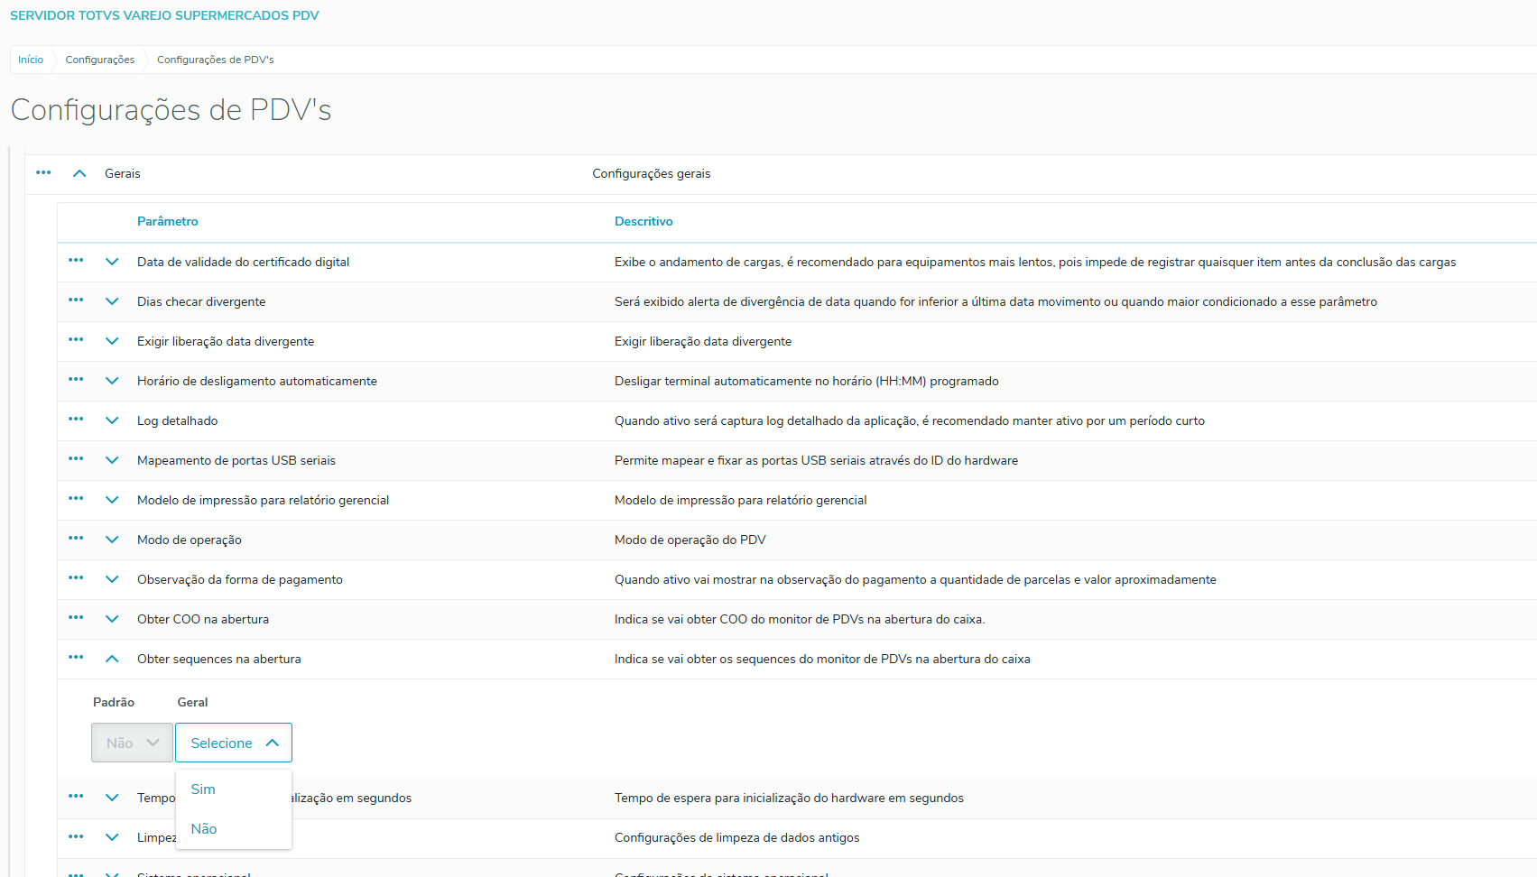Click three-dot menu for Obter COO na abertura
1537x877 pixels.
point(76,618)
